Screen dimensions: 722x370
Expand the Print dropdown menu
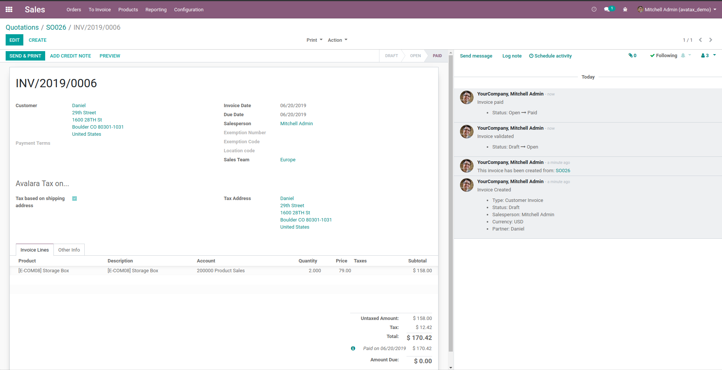[x=314, y=40]
